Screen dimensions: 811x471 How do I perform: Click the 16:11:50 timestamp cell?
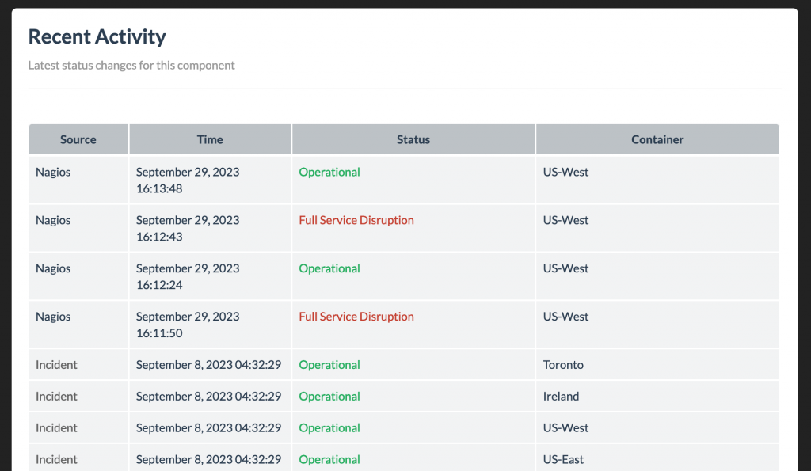click(x=188, y=325)
